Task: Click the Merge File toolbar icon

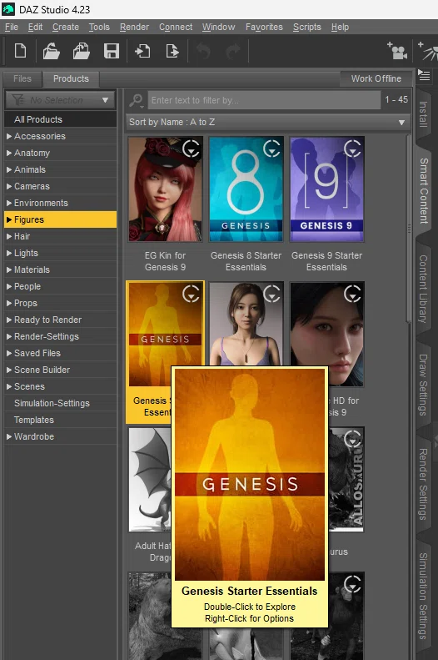Action: tap(81, 51)
